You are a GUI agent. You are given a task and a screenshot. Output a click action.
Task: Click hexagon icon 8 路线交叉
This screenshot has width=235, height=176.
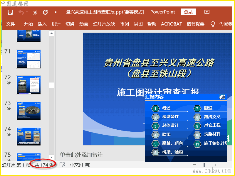click(x=197, y=117)
